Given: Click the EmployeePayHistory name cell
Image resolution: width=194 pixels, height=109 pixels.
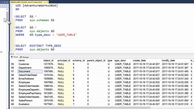Looking at the screenshot, I should 30,93.
